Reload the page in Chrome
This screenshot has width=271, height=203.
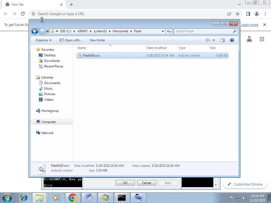pyautogui.click(x=23, y=14)
